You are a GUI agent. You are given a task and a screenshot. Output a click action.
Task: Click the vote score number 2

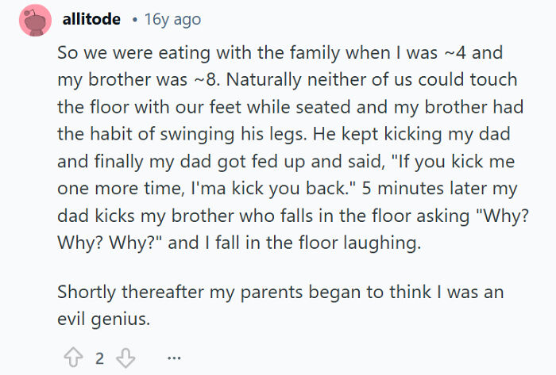coord(99,358)
